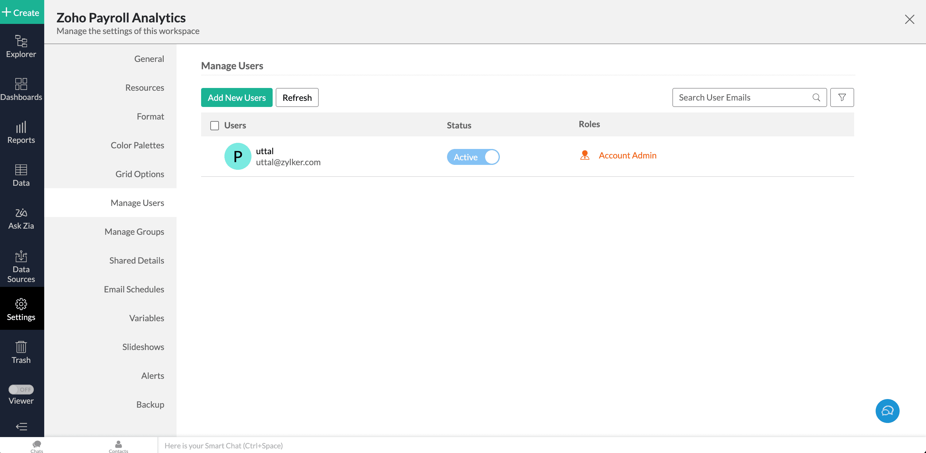Click inside the Search User Emails field

741,97
